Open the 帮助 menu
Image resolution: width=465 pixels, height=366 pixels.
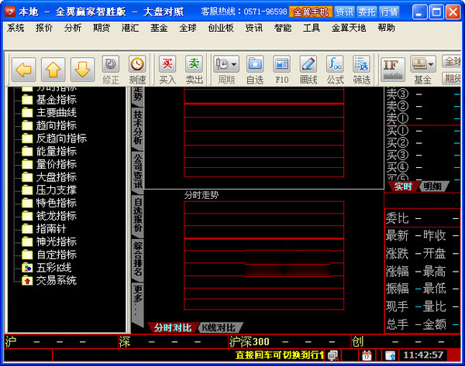coord(387,28)
